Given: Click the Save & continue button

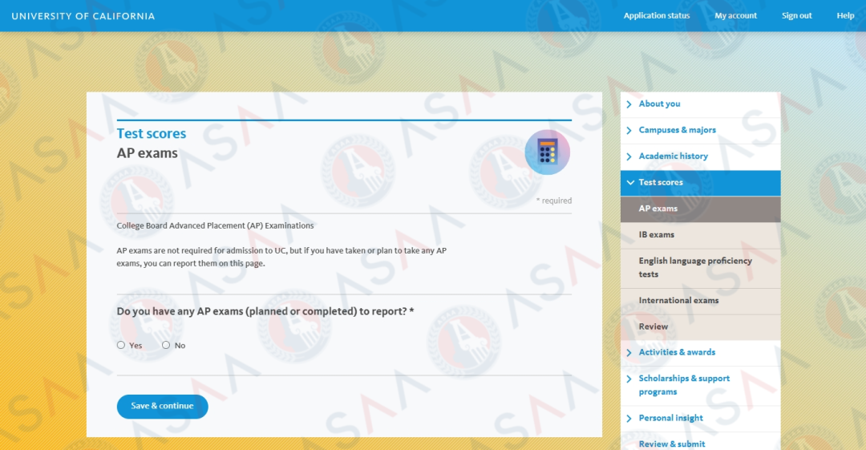Looking at the screenshot, I should (162, 406).
